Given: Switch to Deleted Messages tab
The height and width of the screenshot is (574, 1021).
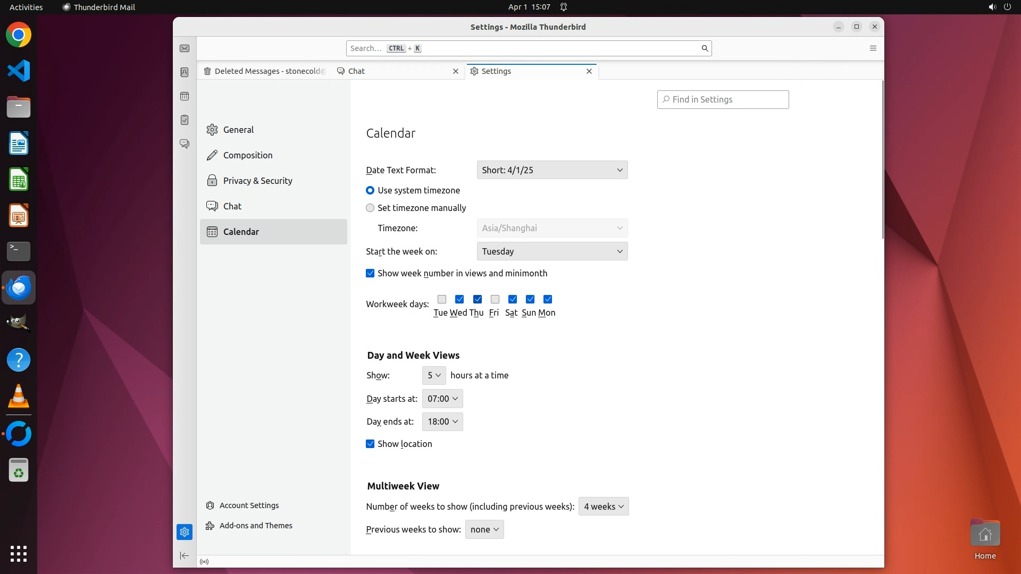Looking at the screenshot, I should [265, 71].
